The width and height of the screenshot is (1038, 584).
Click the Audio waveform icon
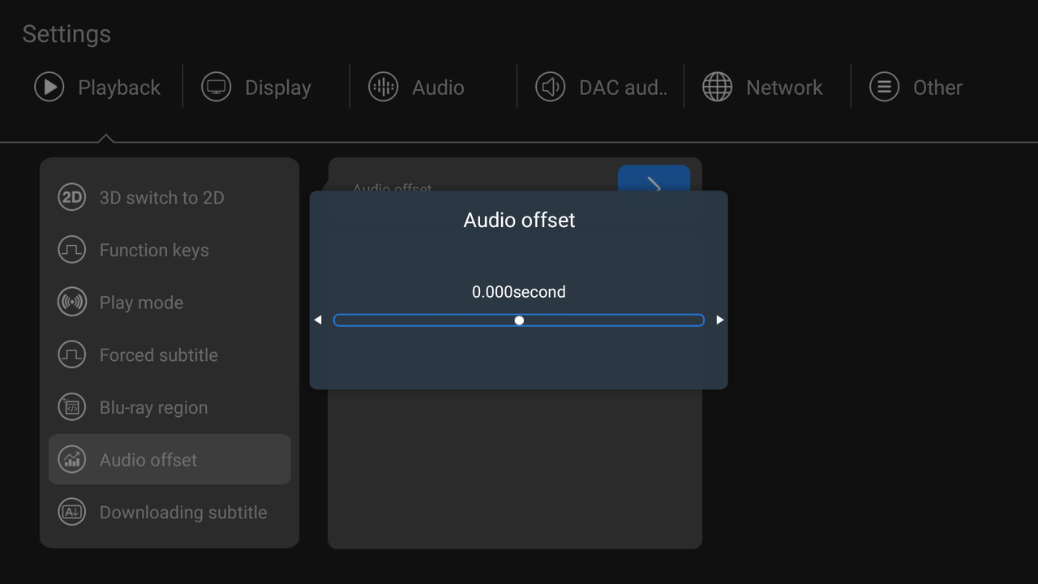(x=384, y=87)
